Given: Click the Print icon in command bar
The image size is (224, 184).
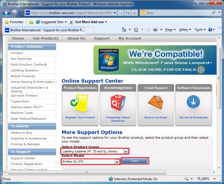Looking at the screenshot, I should click(x=155, y=30).
